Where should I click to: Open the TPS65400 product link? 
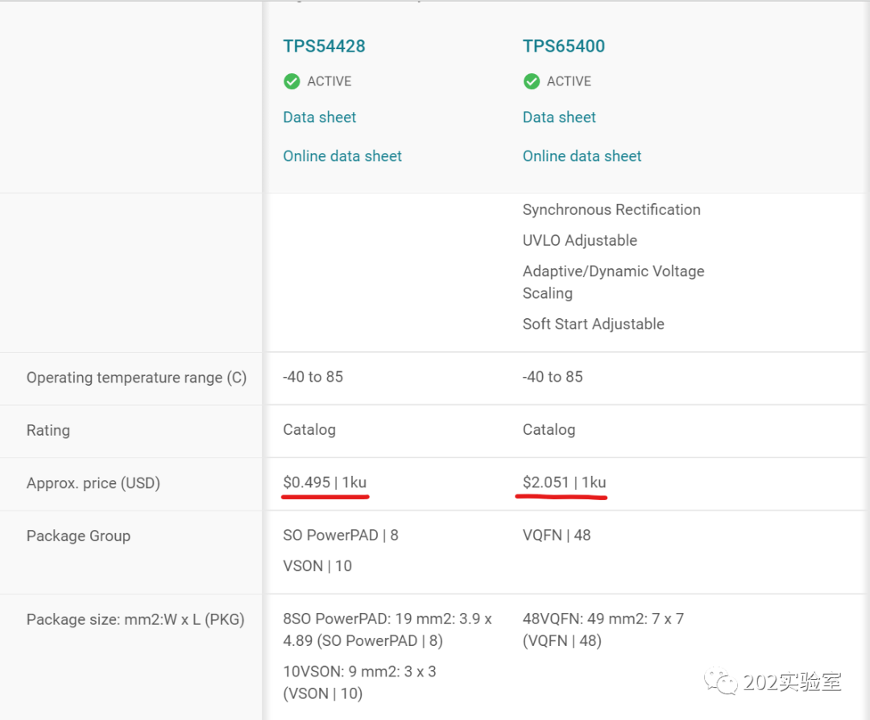(x=564, y=46)
